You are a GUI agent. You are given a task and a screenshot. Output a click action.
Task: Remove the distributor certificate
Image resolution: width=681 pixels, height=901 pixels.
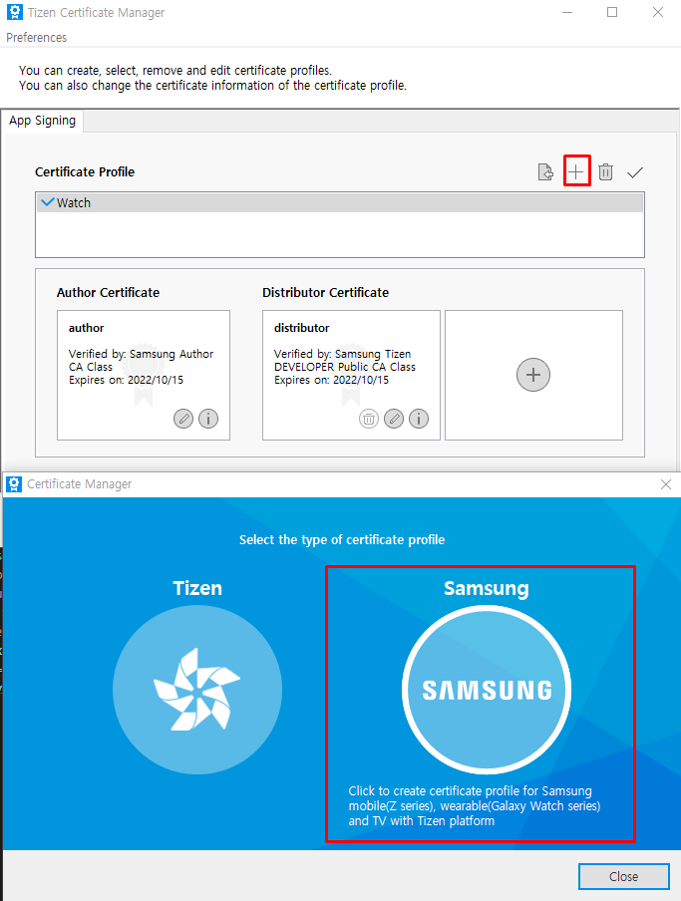click(369, 419)
